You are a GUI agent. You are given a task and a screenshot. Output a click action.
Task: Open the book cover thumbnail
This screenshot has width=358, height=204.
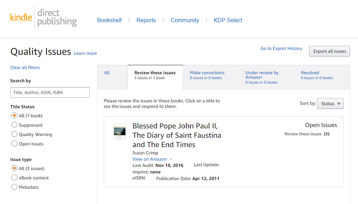120,131
